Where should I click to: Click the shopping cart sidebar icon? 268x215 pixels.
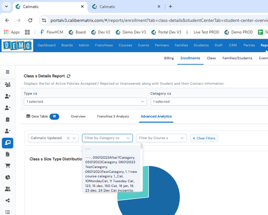8,166
